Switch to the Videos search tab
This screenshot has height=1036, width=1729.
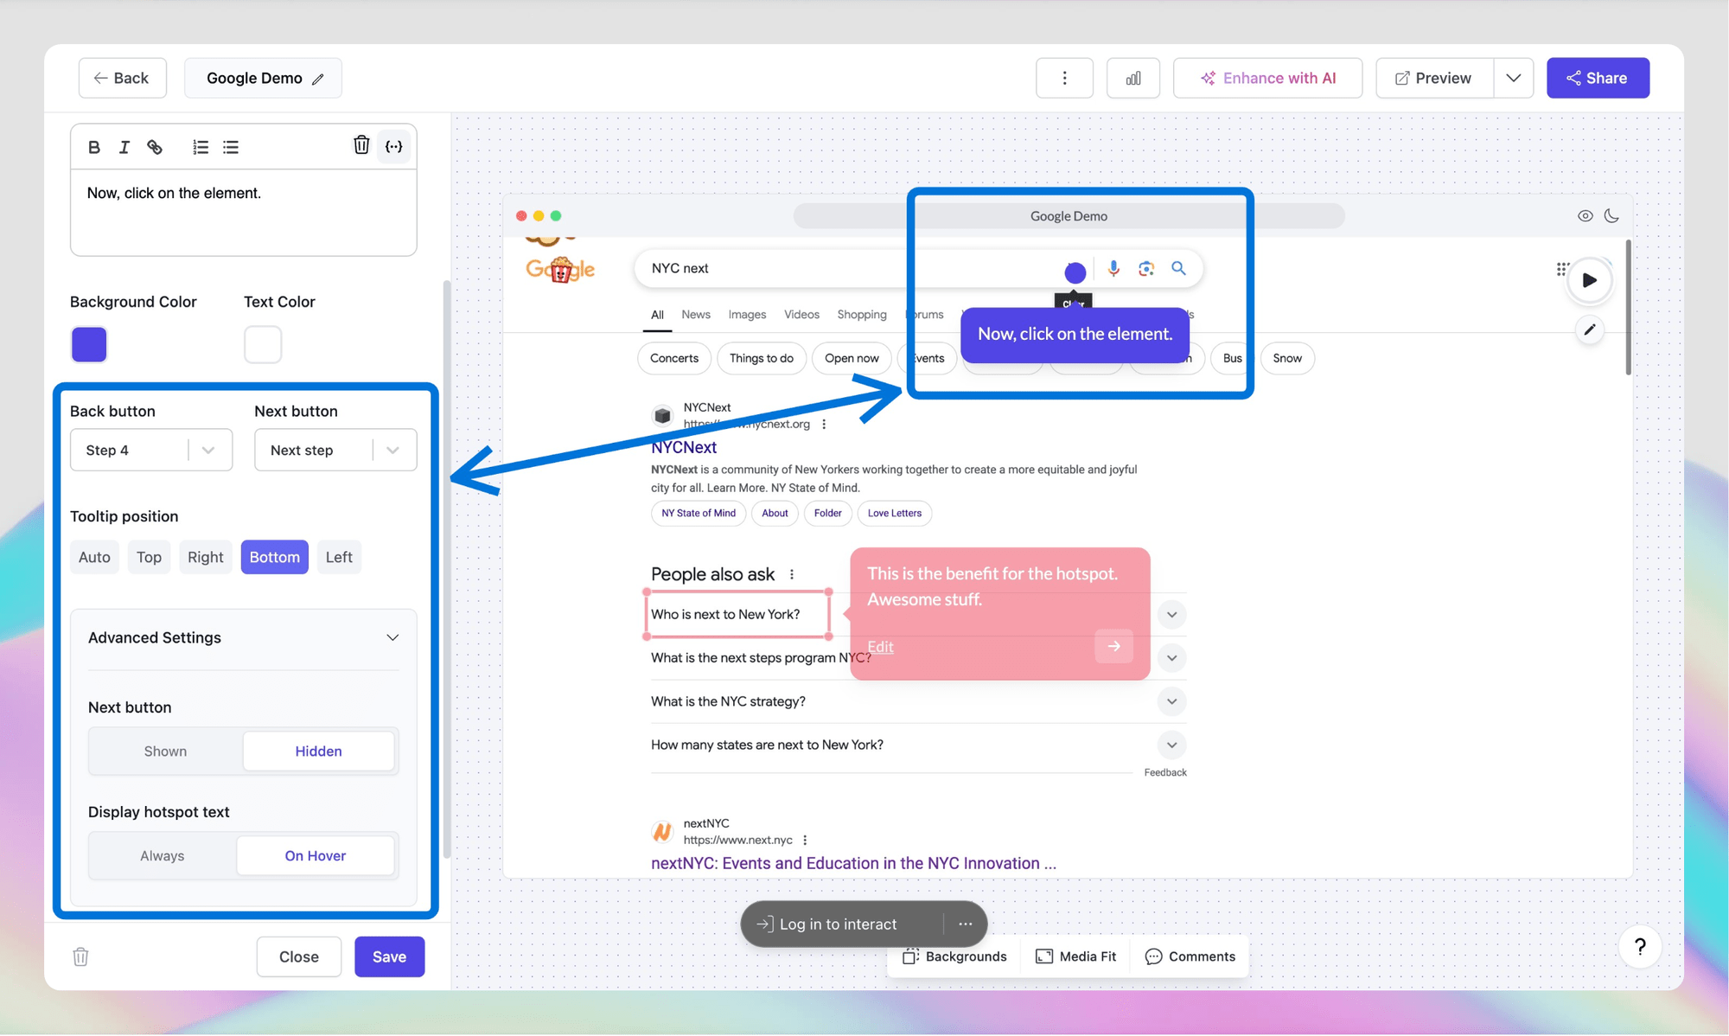coord(801,314)
